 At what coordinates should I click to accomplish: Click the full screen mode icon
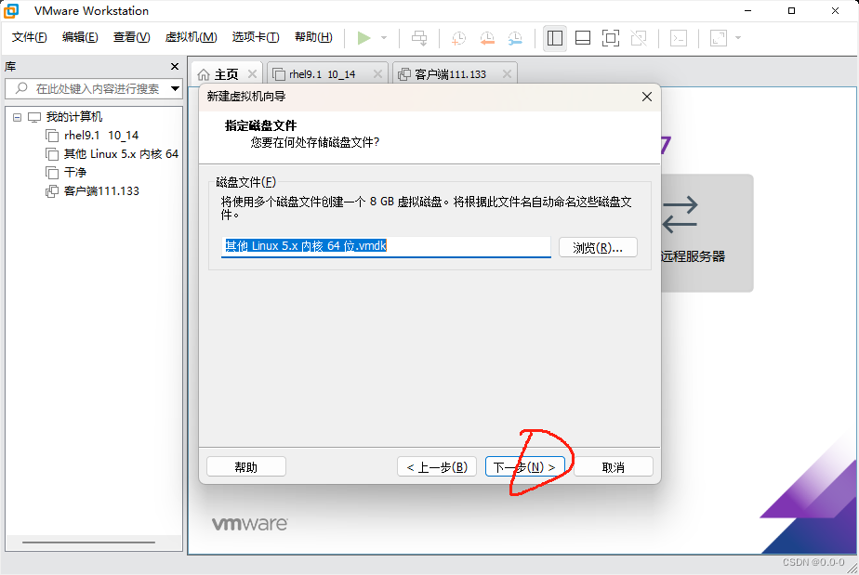pyautogui.click(x=611, y=38)
